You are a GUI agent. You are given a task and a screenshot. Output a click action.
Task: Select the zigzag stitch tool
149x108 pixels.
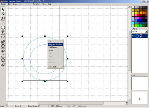tap(3, 51)
